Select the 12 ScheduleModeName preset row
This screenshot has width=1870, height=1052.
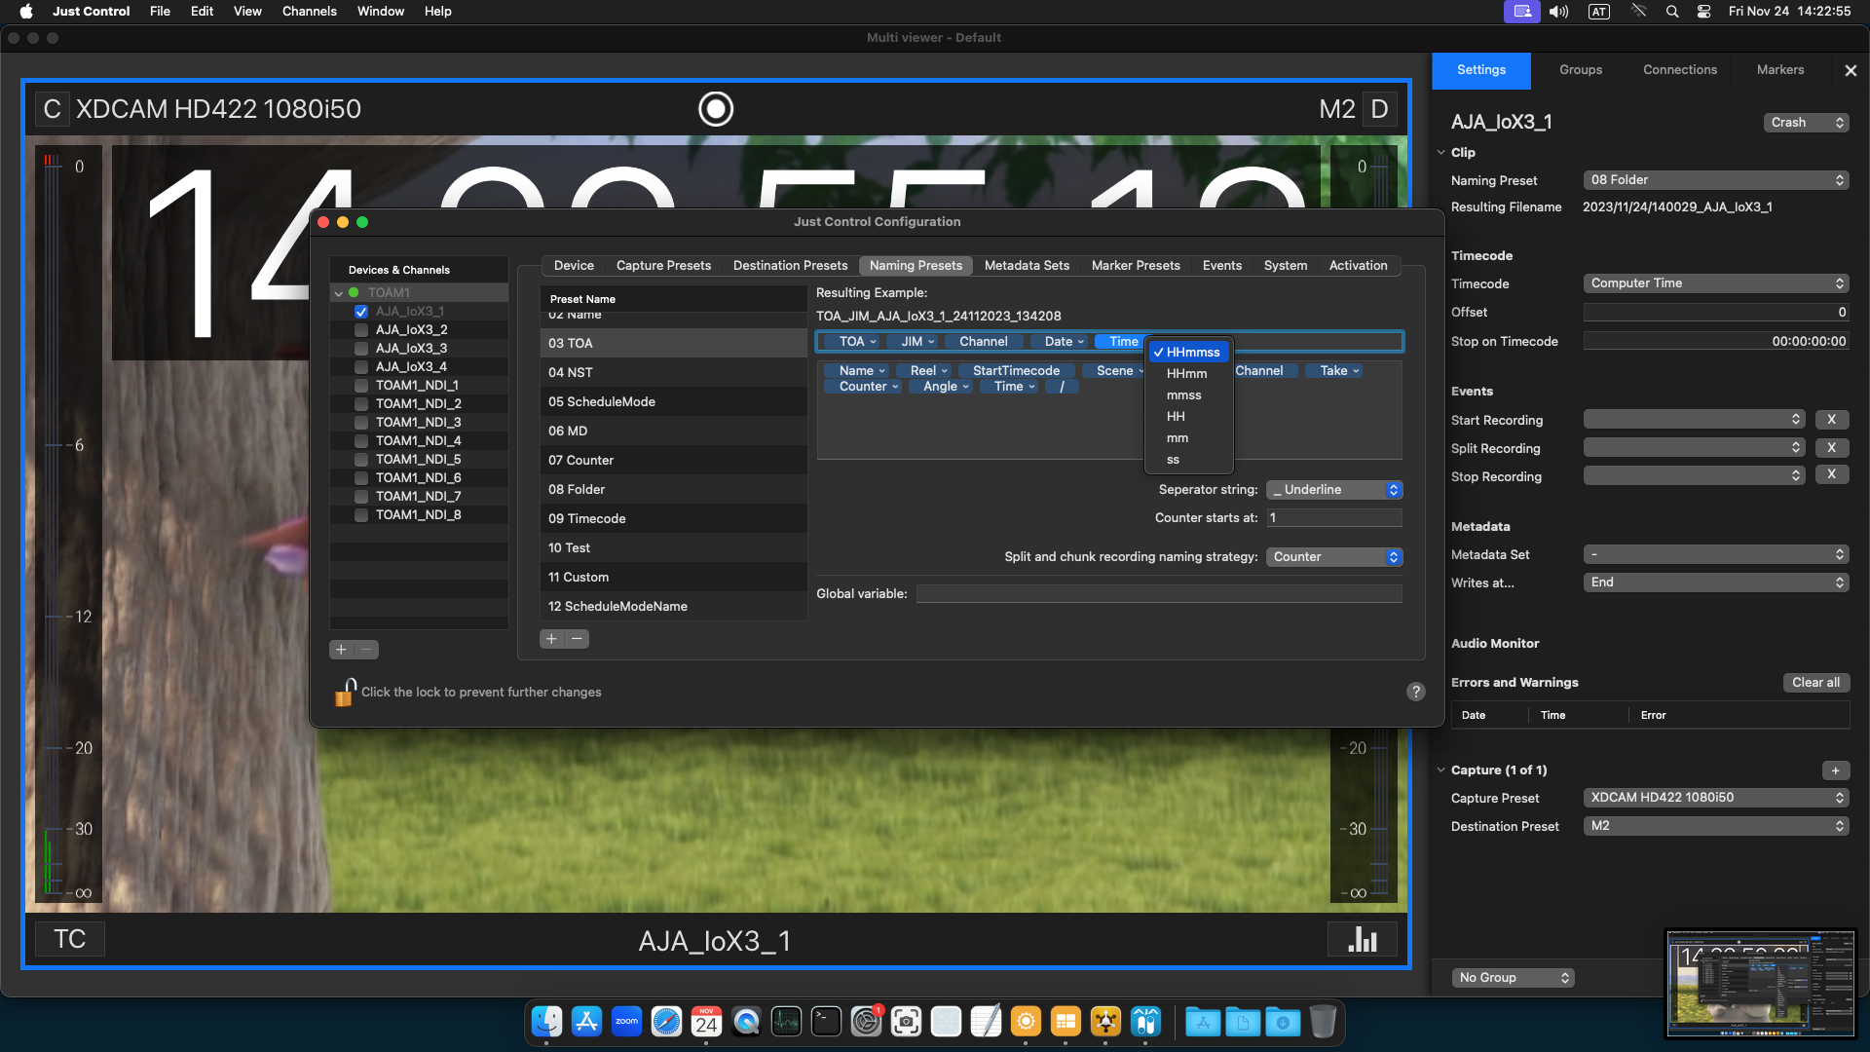coord(673,607)
